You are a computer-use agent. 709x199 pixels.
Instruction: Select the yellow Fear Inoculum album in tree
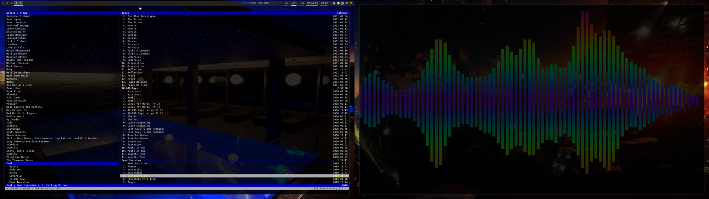pos(19,182)
